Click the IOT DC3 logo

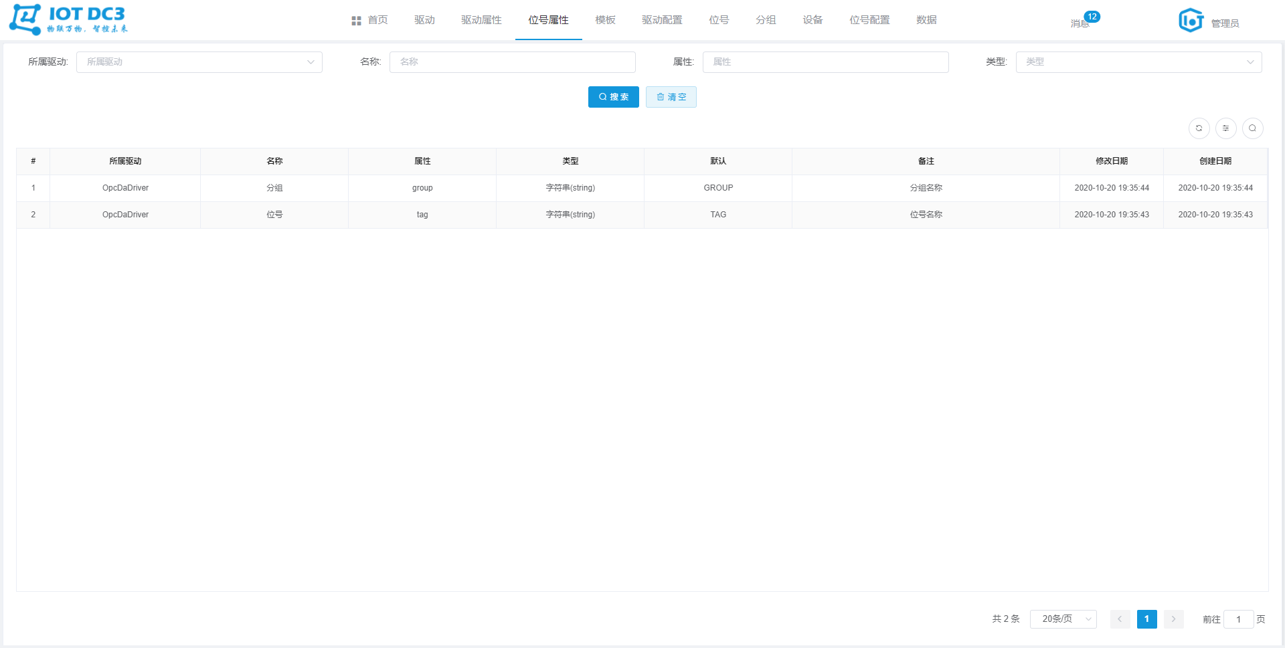coord(68,19)
